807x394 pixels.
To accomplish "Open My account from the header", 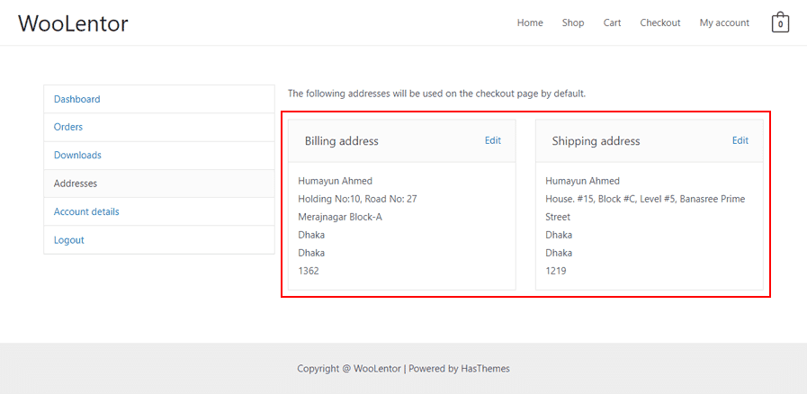I will click(724, 23).
